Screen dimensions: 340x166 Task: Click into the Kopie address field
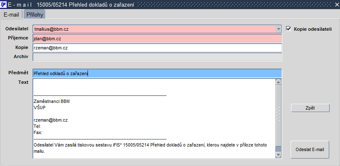(157, 48)
